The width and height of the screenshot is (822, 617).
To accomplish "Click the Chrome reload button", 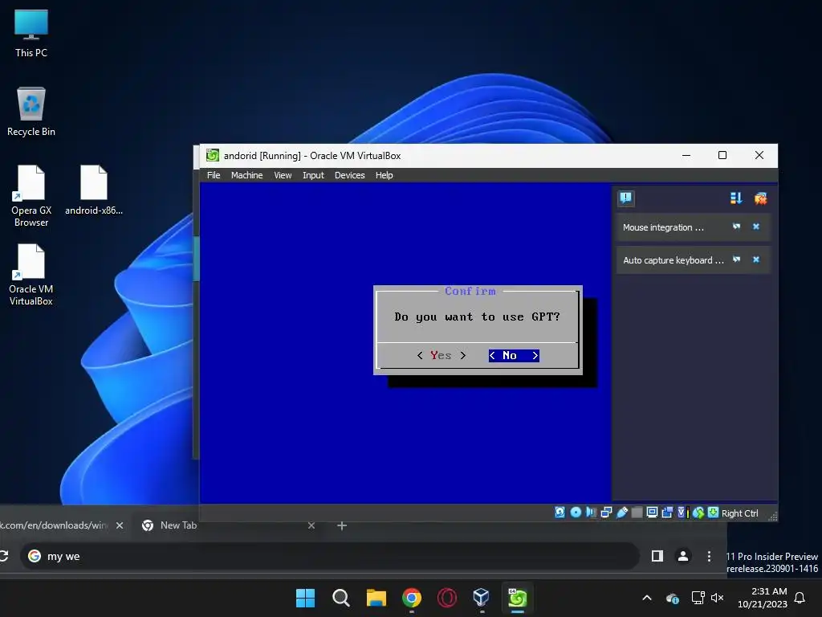I will pyautogui.click(x=4, y=556).
